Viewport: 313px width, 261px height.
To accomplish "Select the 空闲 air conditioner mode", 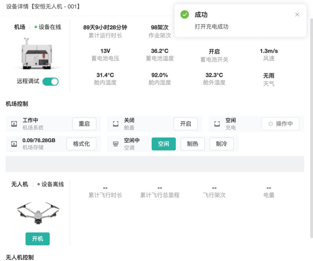I will click(x=164, y=144).
